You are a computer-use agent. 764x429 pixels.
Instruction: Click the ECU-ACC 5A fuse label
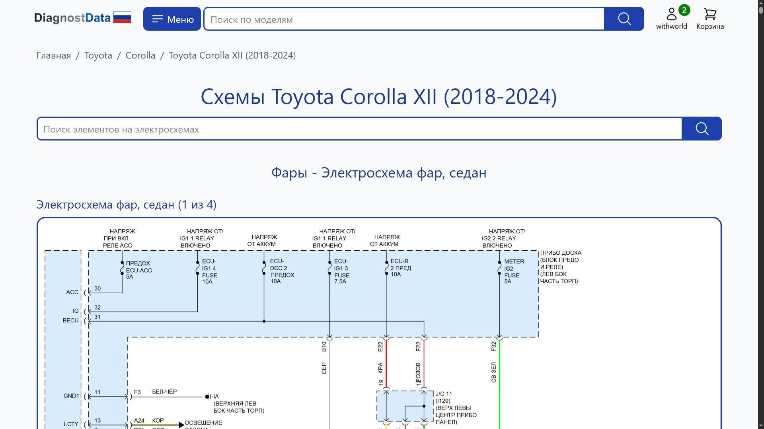[139, 270]
